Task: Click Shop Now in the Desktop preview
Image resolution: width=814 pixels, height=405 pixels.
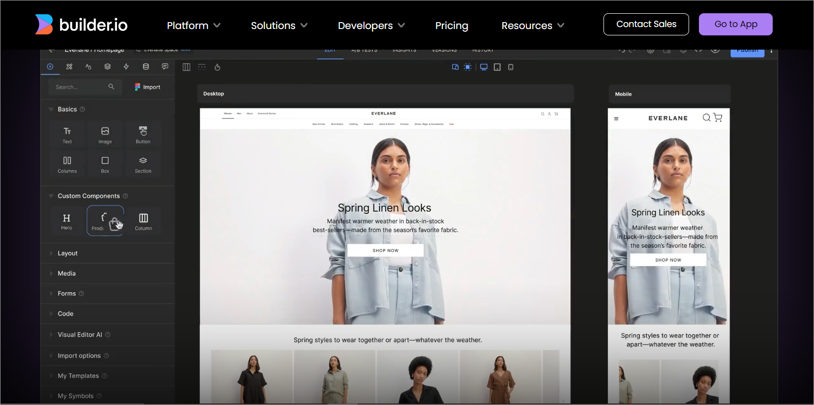Action: 386,251
